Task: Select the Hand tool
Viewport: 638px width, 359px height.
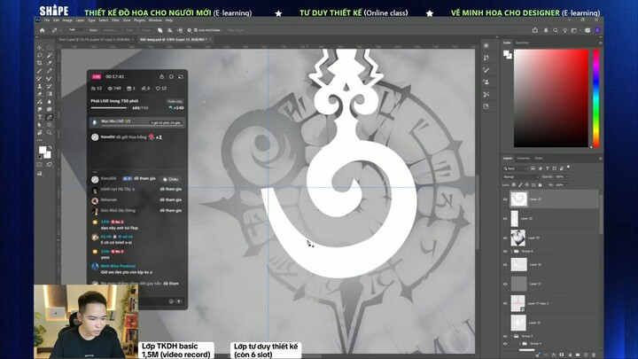Action: pos(40,133)
